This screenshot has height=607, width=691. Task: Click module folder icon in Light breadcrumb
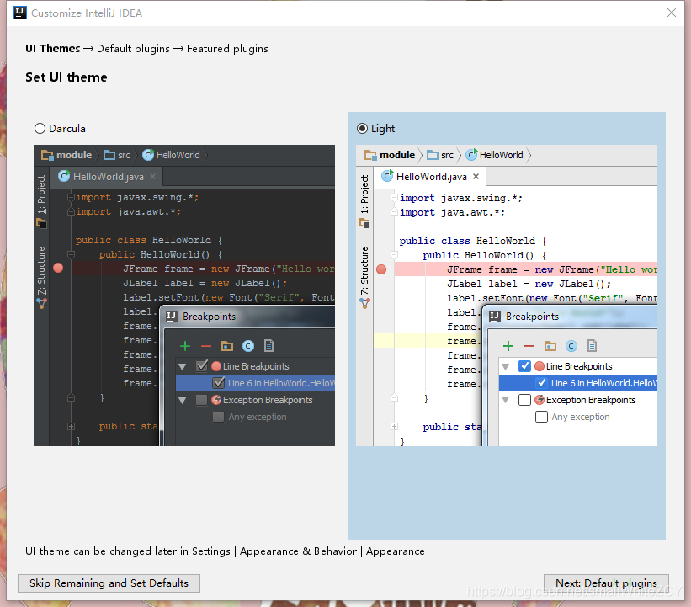pos(370,155)
